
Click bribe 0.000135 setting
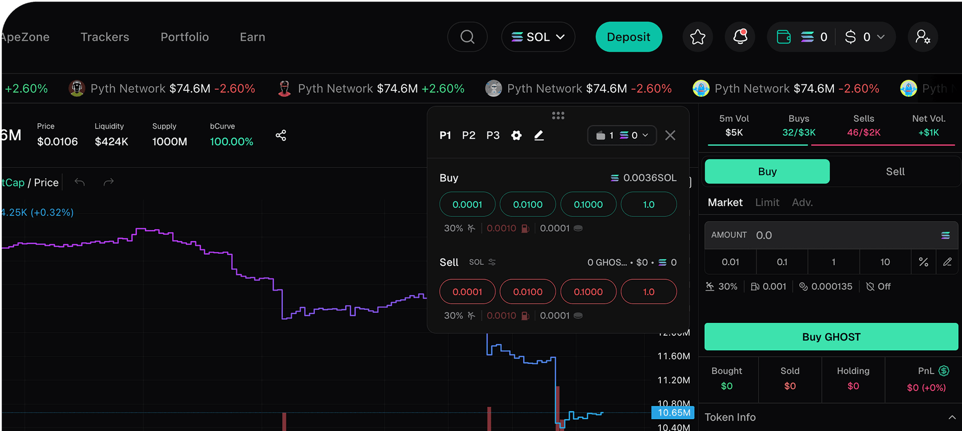point(826,286)
